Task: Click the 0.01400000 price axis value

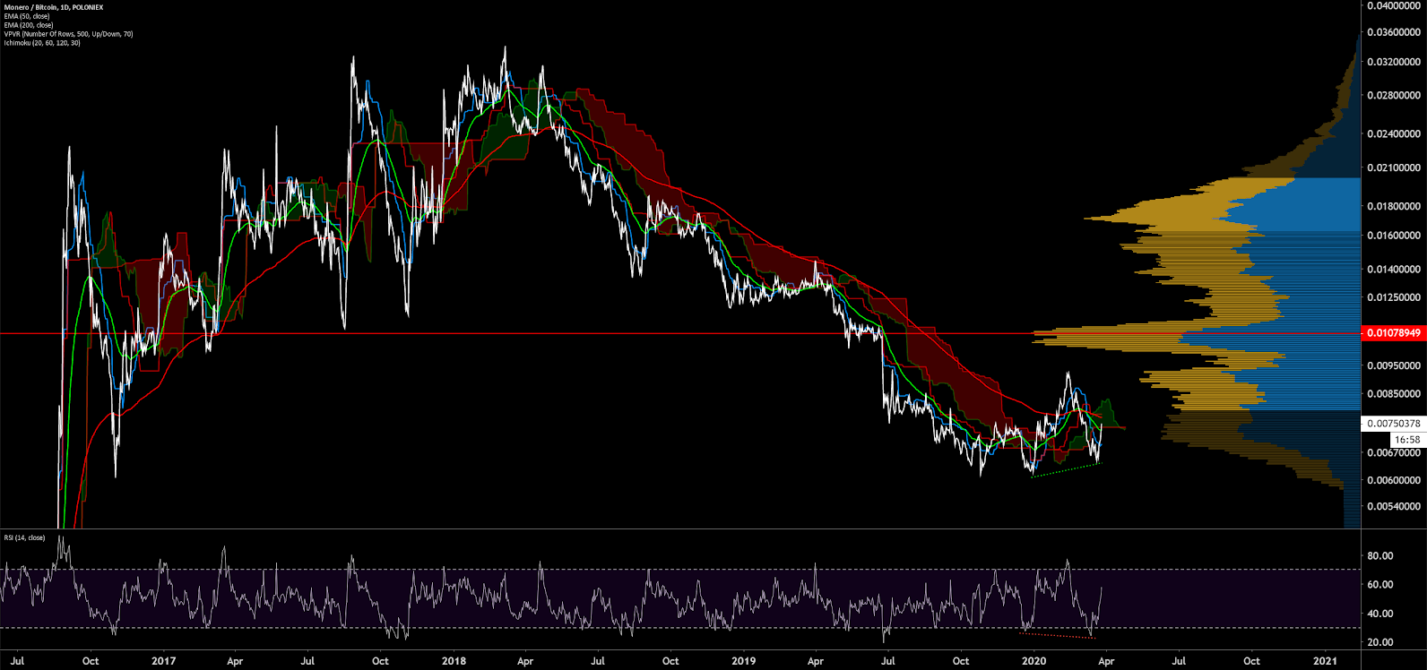Action: pyautogui.click(x=1393, y=269)
